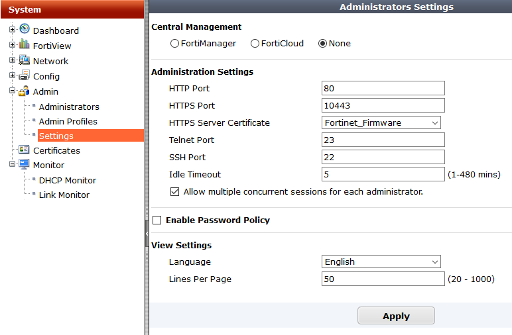Open HTTPS Server Certificate dropdown
Image resolution: width=512 pixels, height=335 pixels.
coord(381,122)
